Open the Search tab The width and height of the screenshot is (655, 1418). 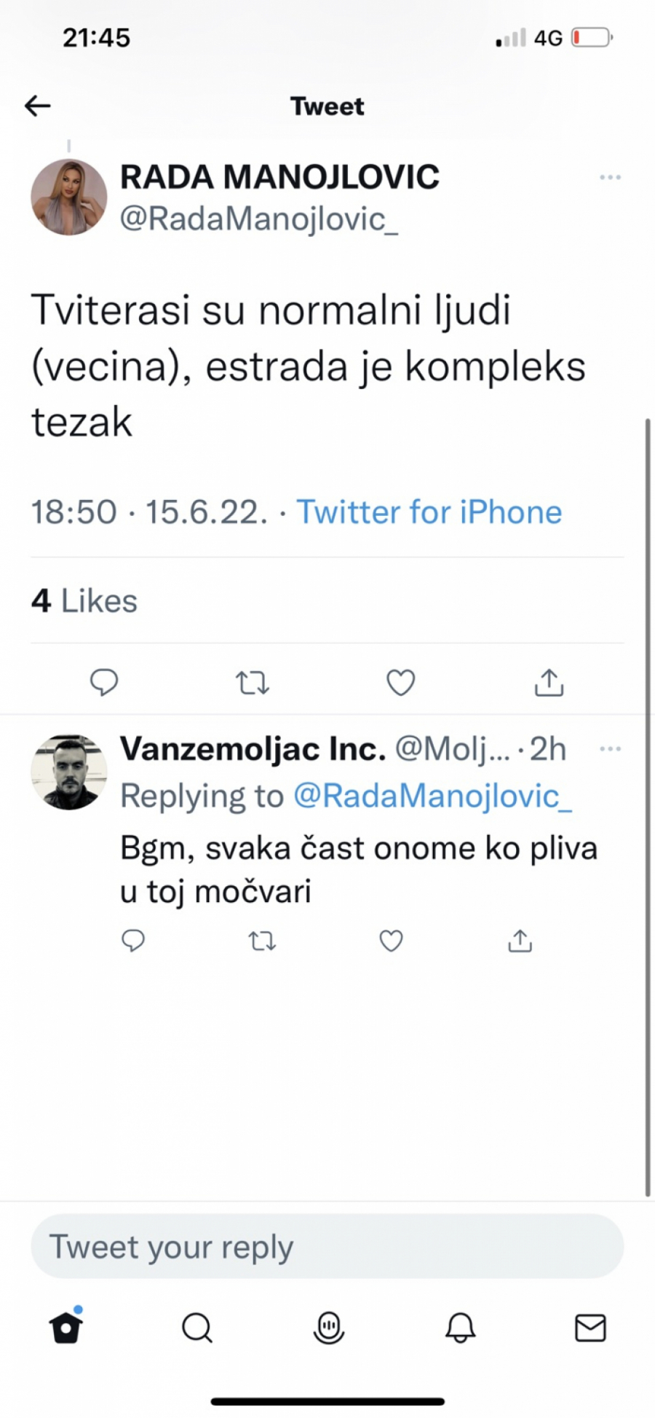coord(196,1328)
